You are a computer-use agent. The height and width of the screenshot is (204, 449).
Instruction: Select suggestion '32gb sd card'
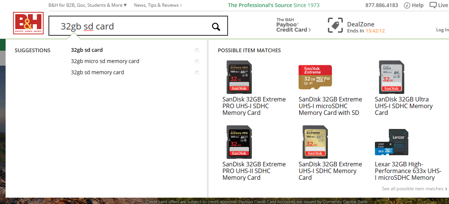[x=87, y=50]
